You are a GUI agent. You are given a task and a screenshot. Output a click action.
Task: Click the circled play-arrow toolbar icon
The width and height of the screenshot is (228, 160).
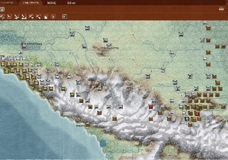(53, 17)
